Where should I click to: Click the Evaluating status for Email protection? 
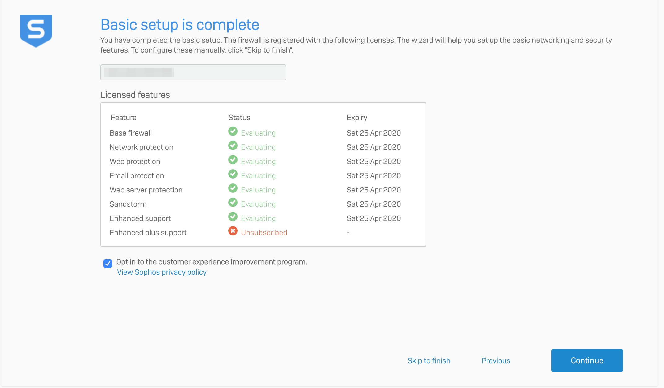[x=258, y=176]
